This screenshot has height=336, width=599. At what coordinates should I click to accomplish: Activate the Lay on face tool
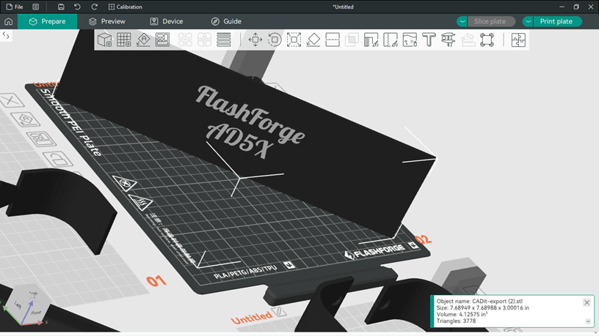313,40
